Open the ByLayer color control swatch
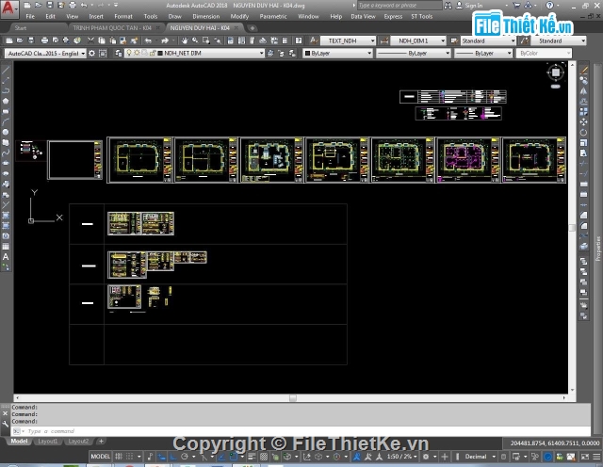 click(338, 54)
